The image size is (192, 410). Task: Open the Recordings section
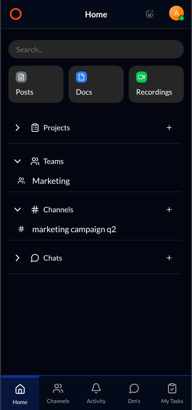tap(156, 84)
